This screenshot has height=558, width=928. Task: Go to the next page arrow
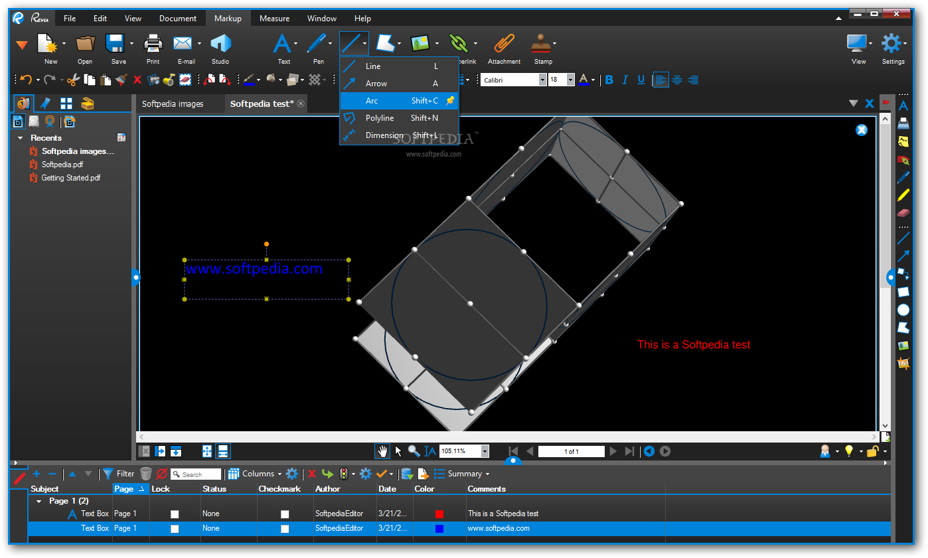point(613,451)
